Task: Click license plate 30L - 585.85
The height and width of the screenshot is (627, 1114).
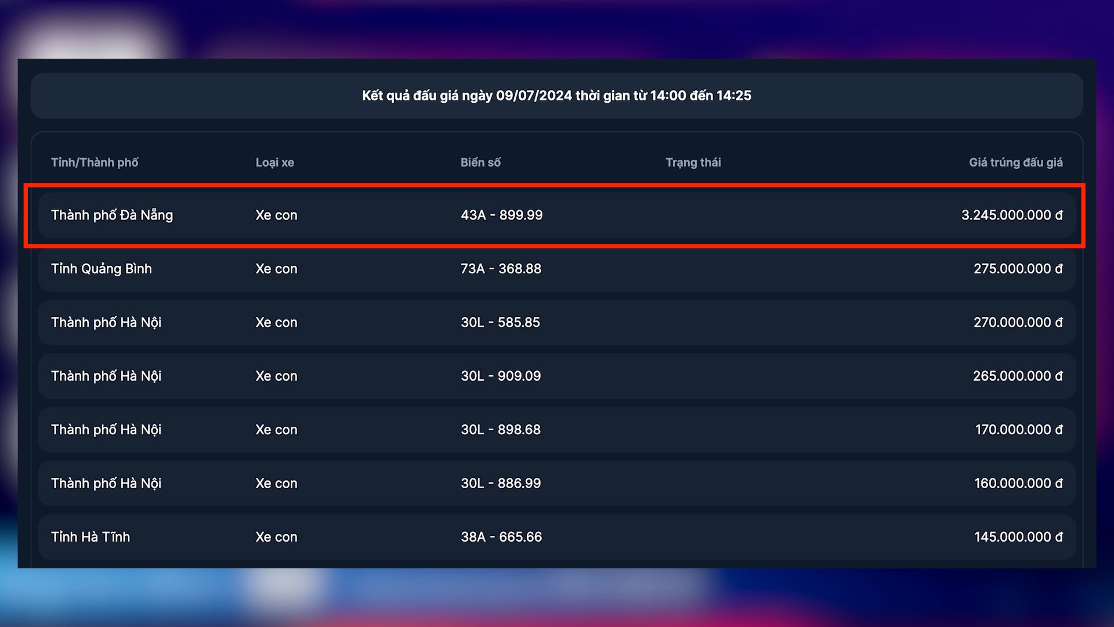Action: tap(500, 323)
